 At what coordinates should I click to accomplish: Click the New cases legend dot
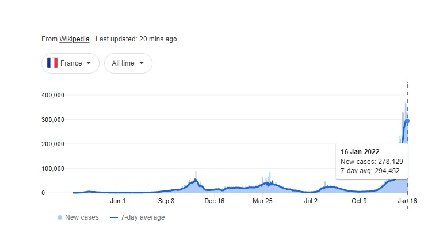(x=60, y=217)
